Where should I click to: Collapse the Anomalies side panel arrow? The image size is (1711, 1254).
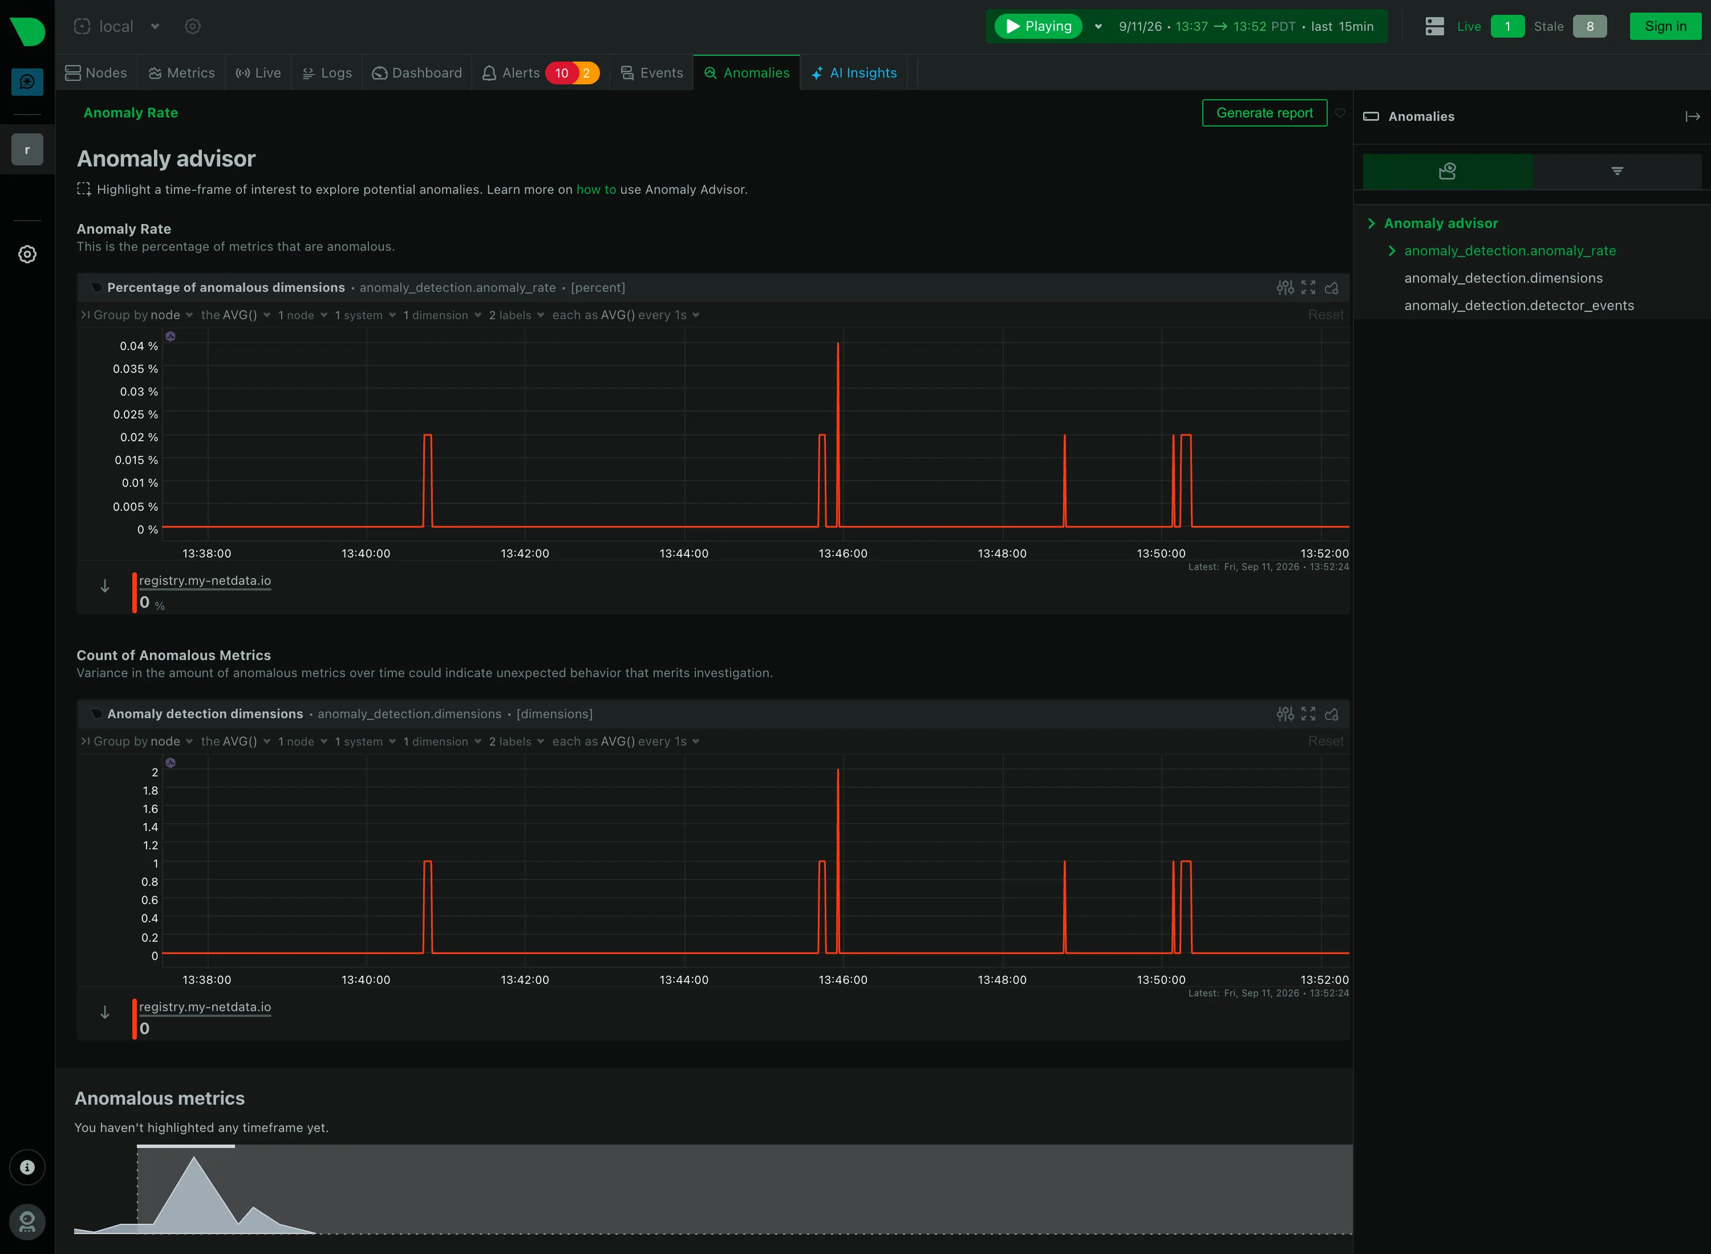[1693, 116]
